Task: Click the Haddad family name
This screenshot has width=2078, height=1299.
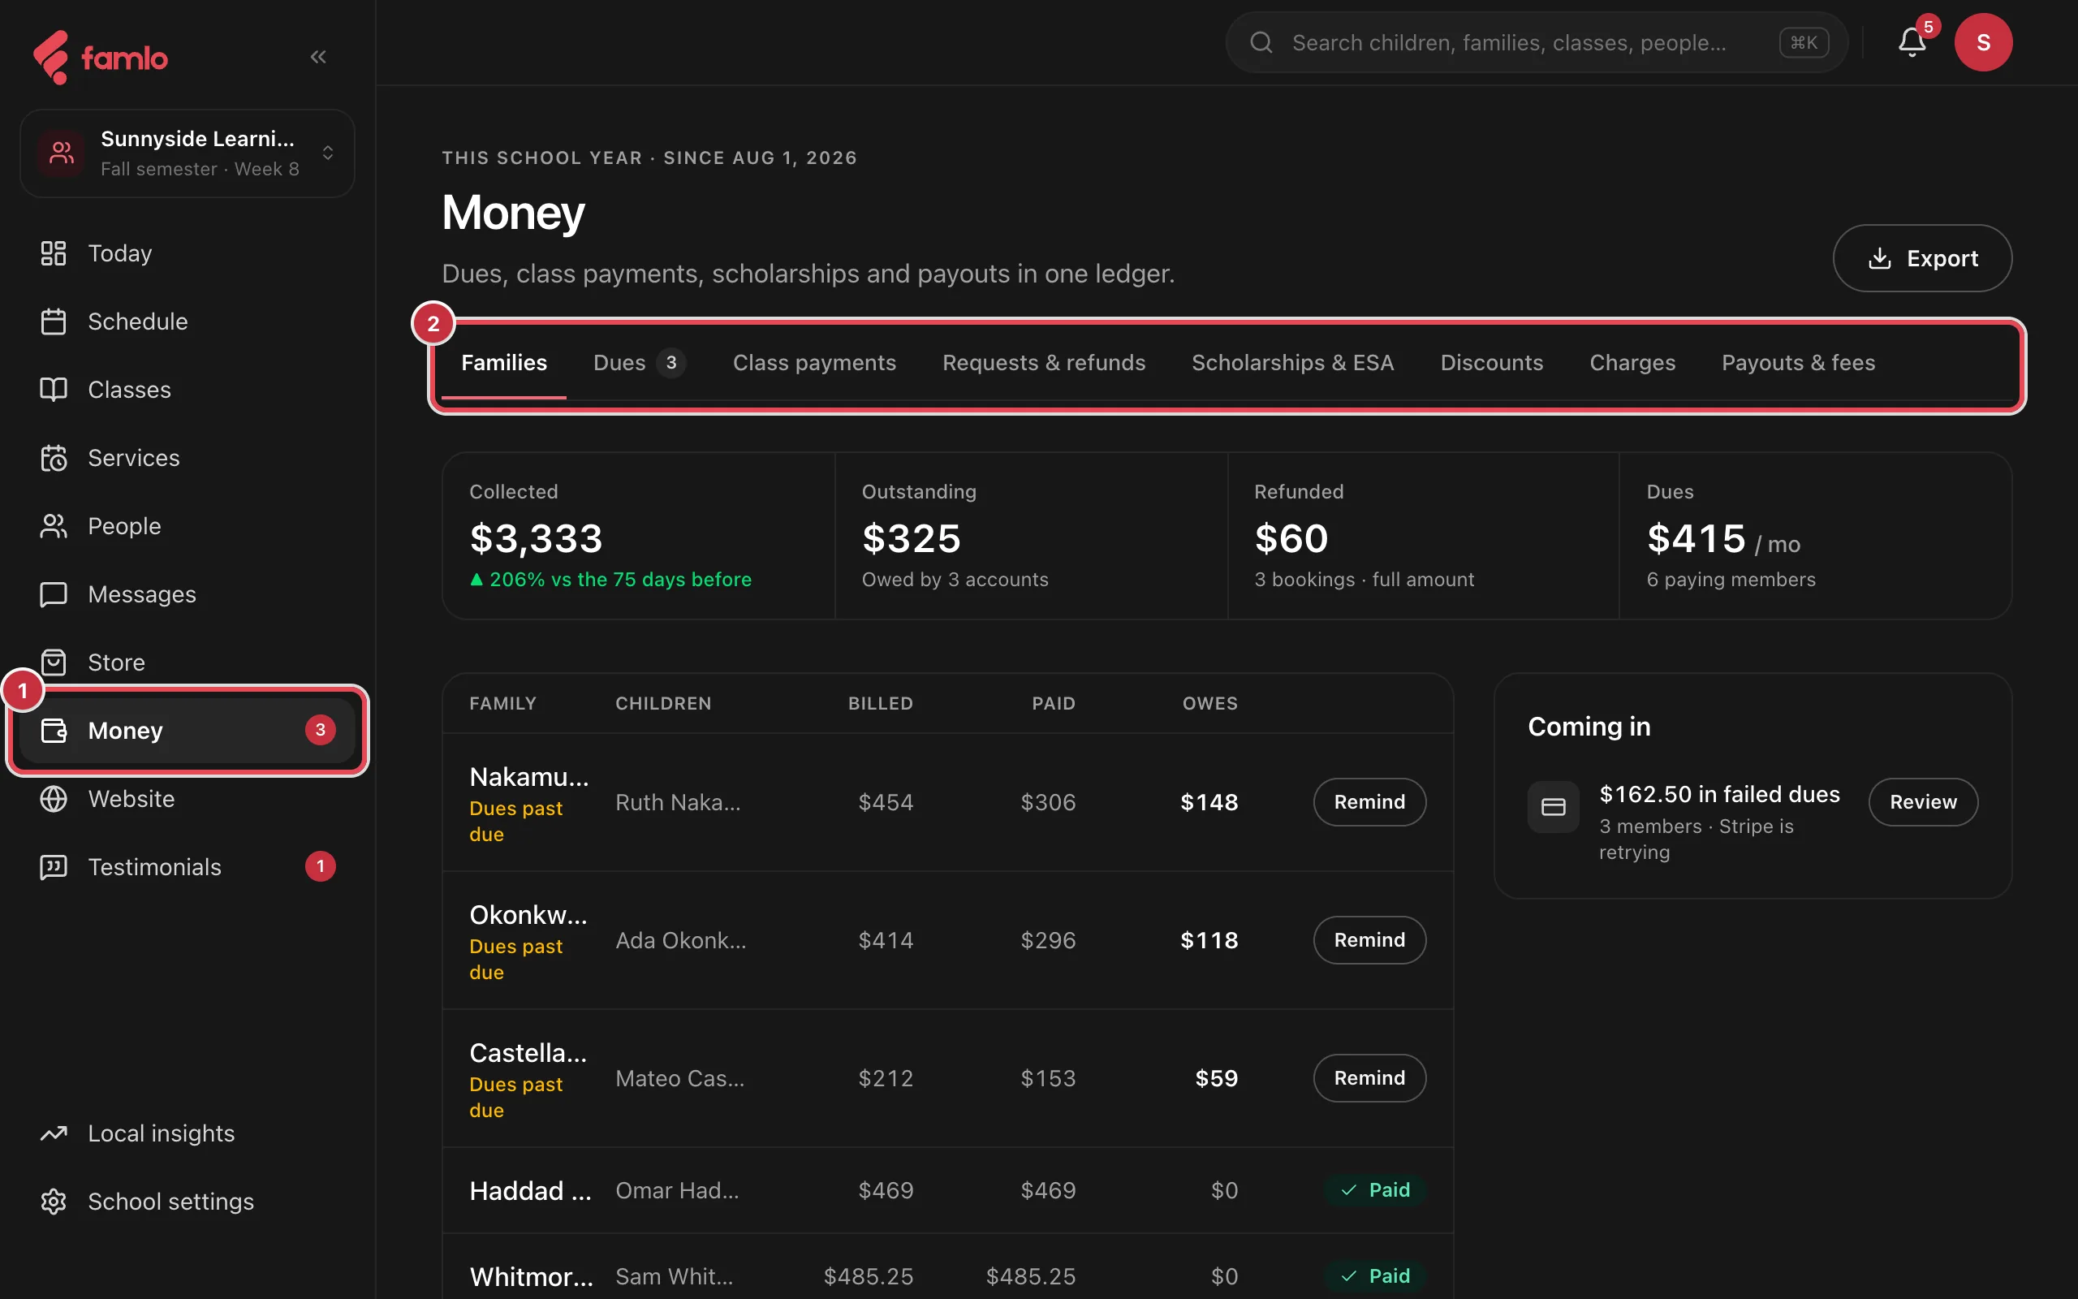Action: 530,1191
